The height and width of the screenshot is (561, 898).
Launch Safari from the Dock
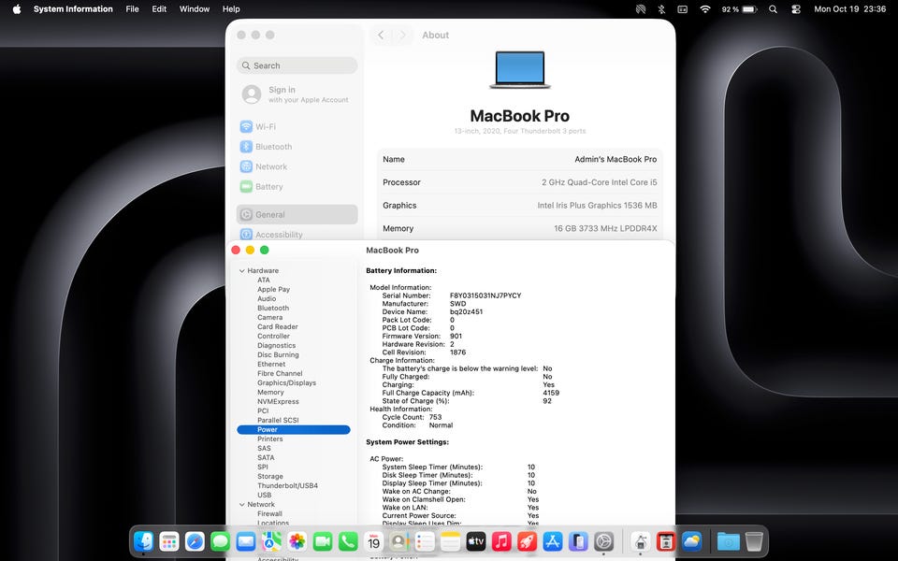195,541
